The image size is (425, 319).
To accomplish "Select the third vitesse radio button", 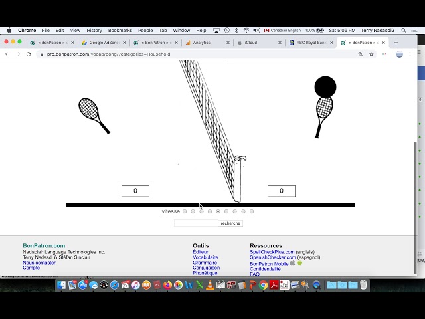I will coord(201,211).
